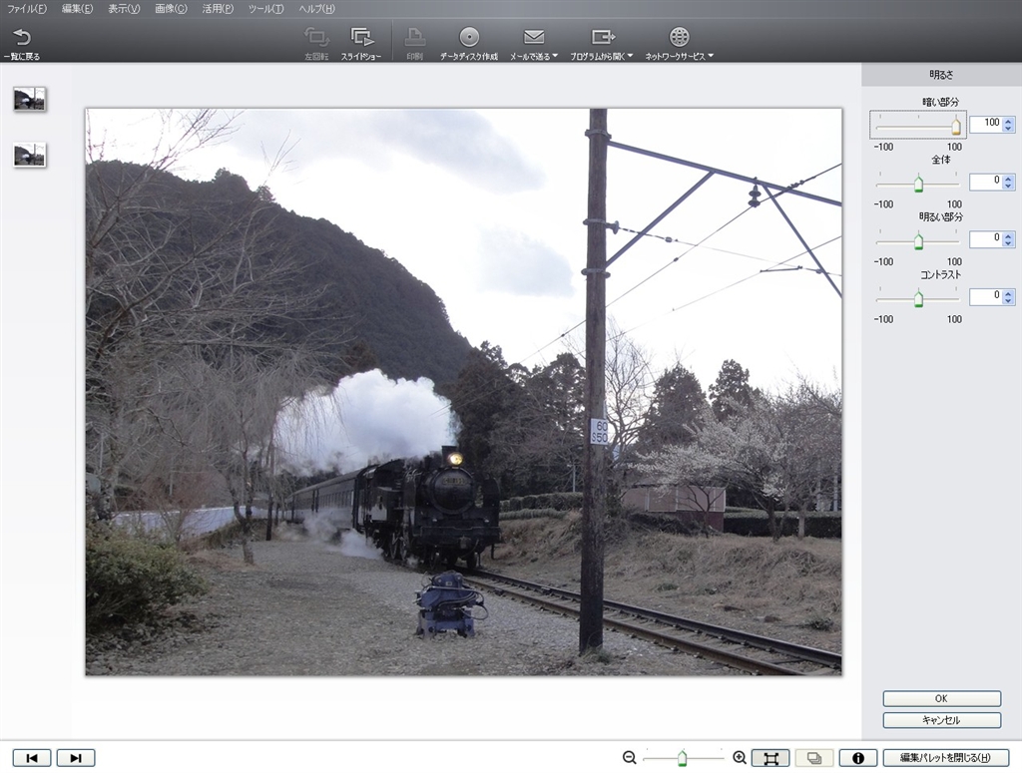Select the first thumbnail in sidebar
Image resolution: width=1022 pixels, height=773 pixels.
(29, 99)
